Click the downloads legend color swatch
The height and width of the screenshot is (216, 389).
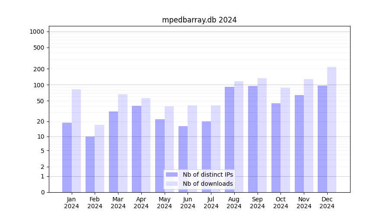click(172, 184)
